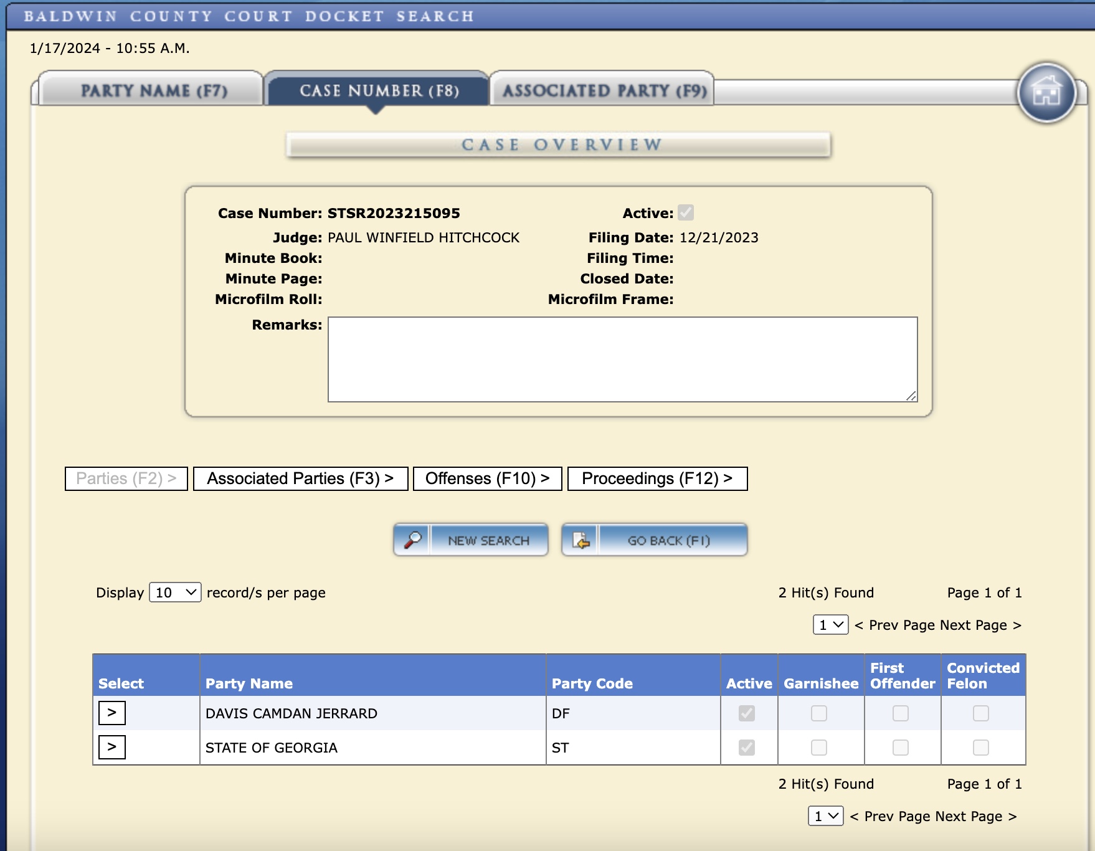Screen dimensions: 1095x851
Task: Open the records per page dropdown
Action: (x=175, y=592)
